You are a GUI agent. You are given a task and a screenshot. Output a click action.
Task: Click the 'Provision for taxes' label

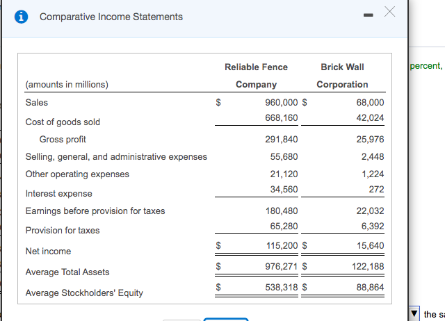63,230
